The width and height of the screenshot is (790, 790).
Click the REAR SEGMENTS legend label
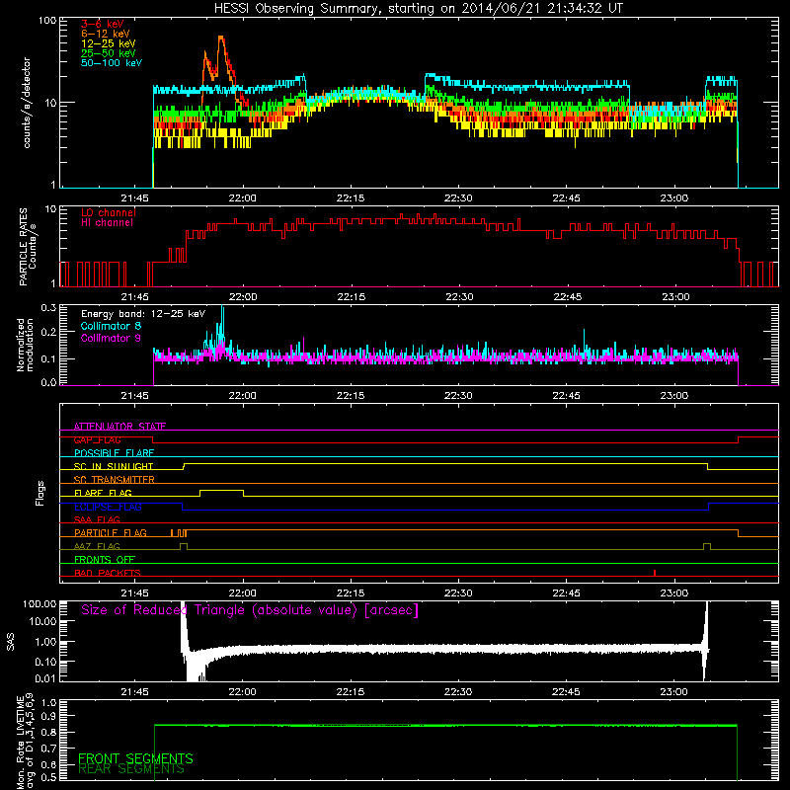131,769
